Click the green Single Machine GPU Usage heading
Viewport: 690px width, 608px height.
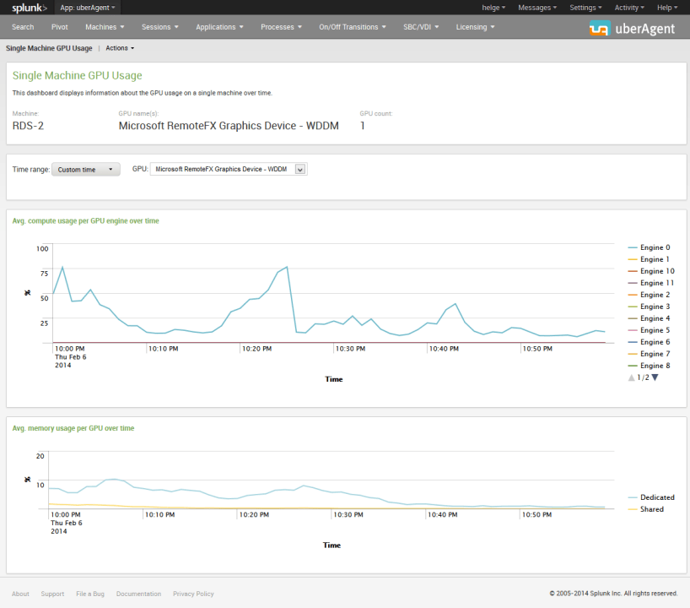pos(77,76)
